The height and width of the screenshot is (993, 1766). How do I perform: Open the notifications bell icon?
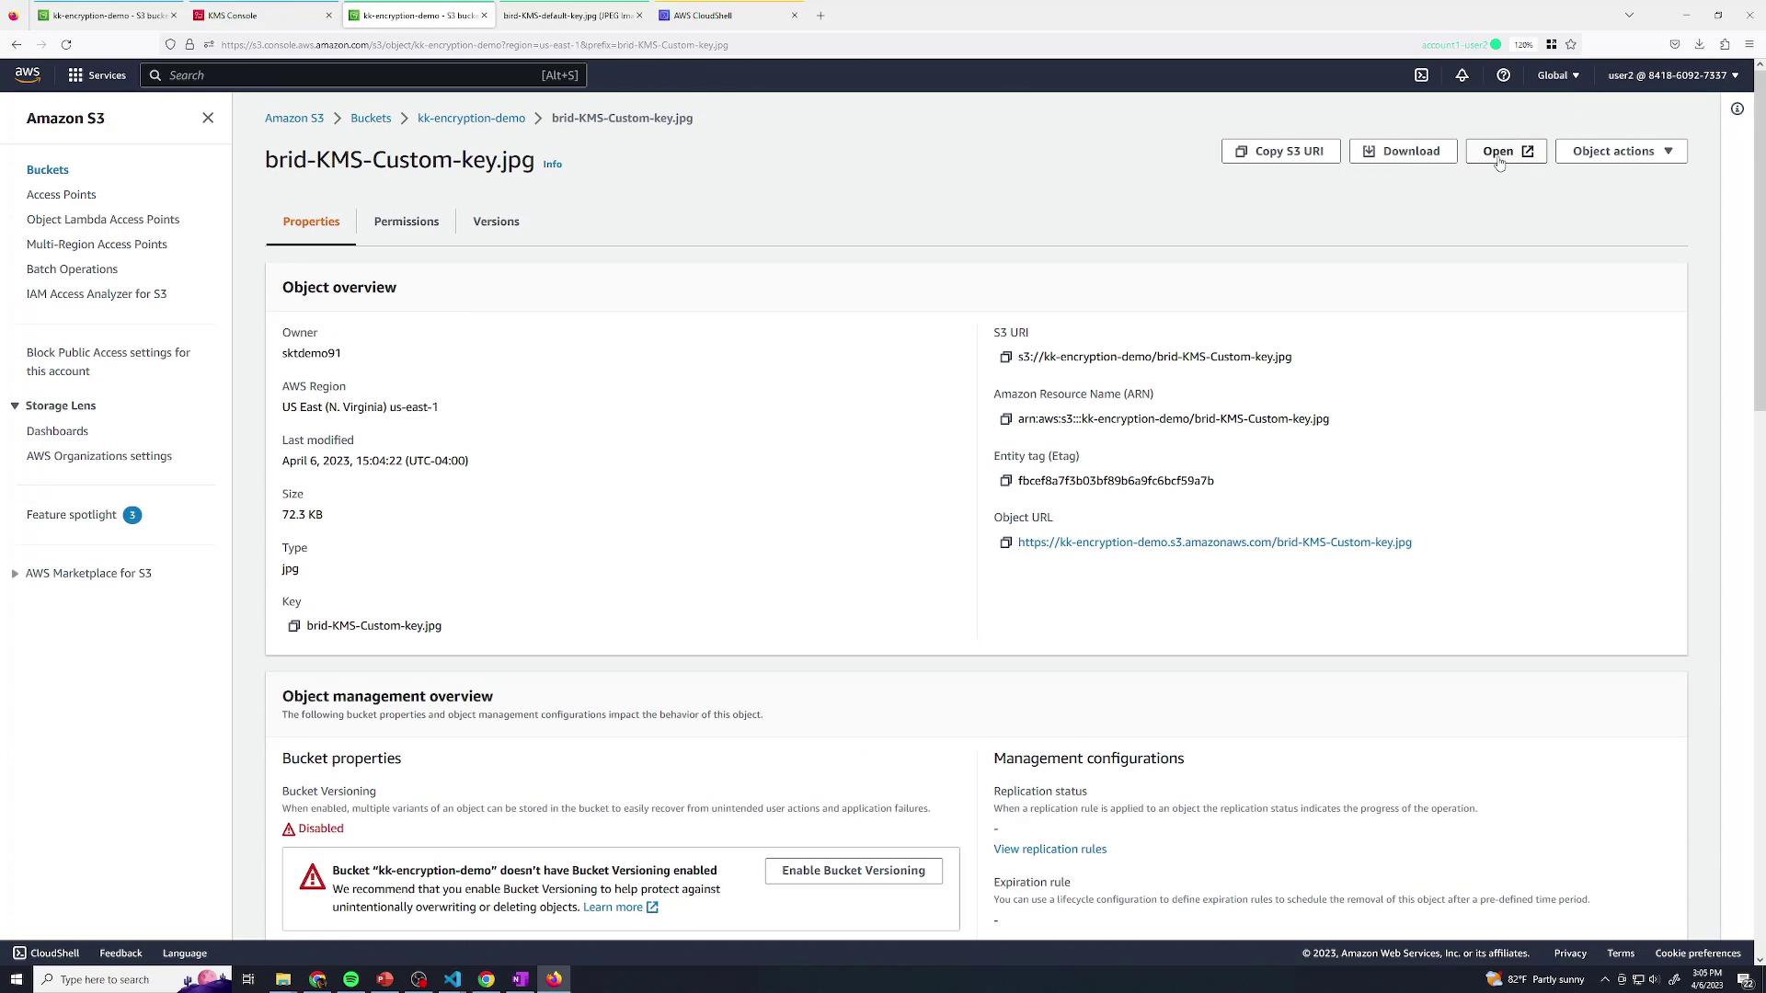click(x=1462, y=75)
